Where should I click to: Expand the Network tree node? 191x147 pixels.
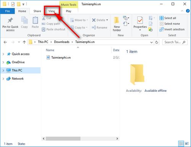[3, 78]
